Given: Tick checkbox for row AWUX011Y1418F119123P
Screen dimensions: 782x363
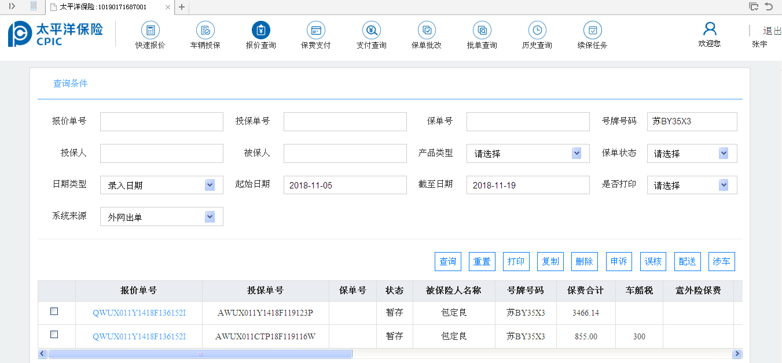Looking at the screenshot, I should click(x=54, y=311).
